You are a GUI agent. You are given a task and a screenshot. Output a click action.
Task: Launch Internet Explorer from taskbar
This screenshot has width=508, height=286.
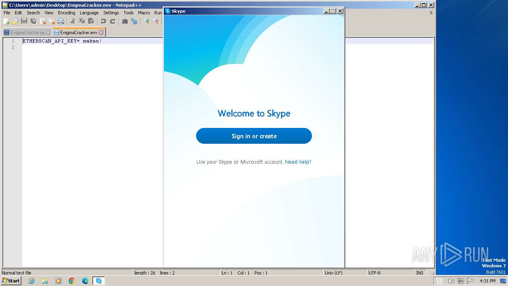pyautogui.click(x=31, y=281)
